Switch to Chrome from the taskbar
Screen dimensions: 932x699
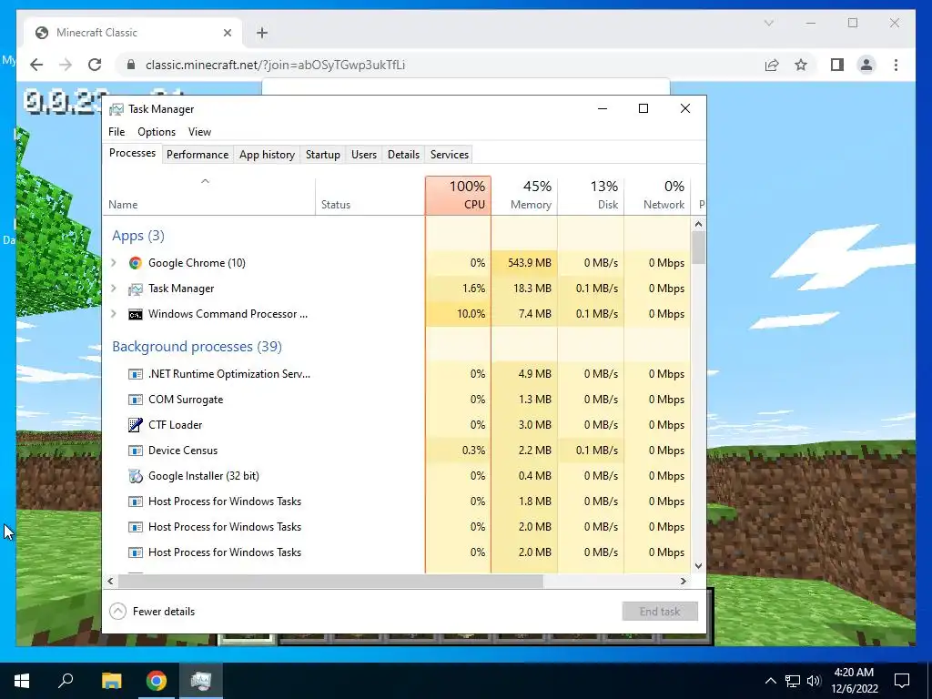point(157,681)
